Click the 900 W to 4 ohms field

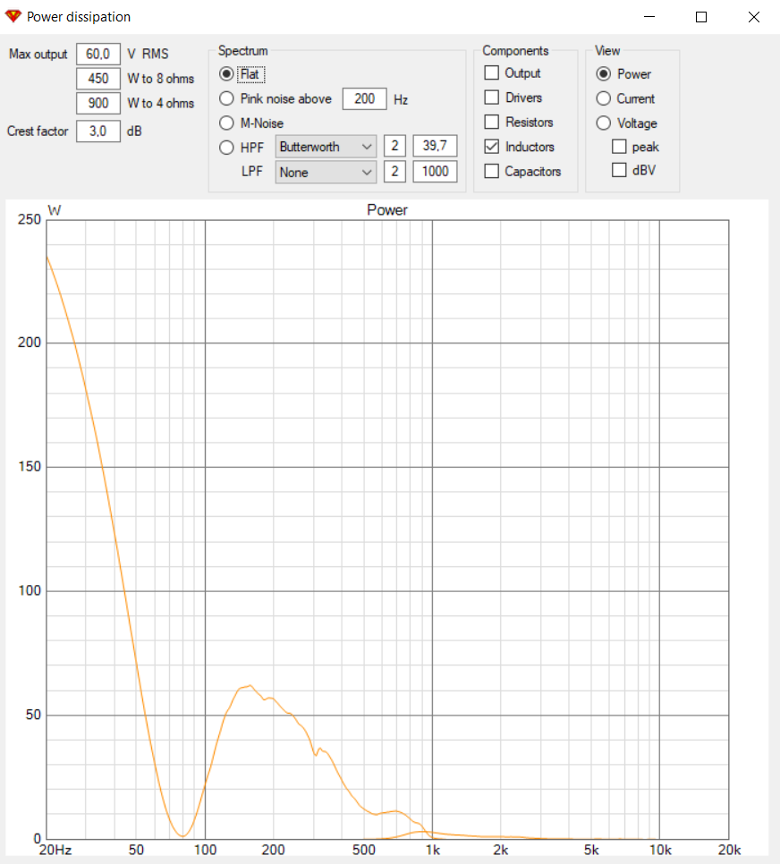click(x=98, y=103)
